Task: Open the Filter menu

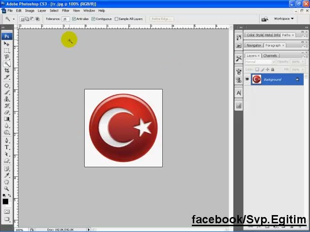Action: point(65,11)
